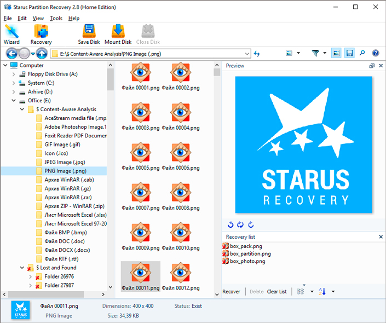Expand Folder 26976

click(30, 276)
